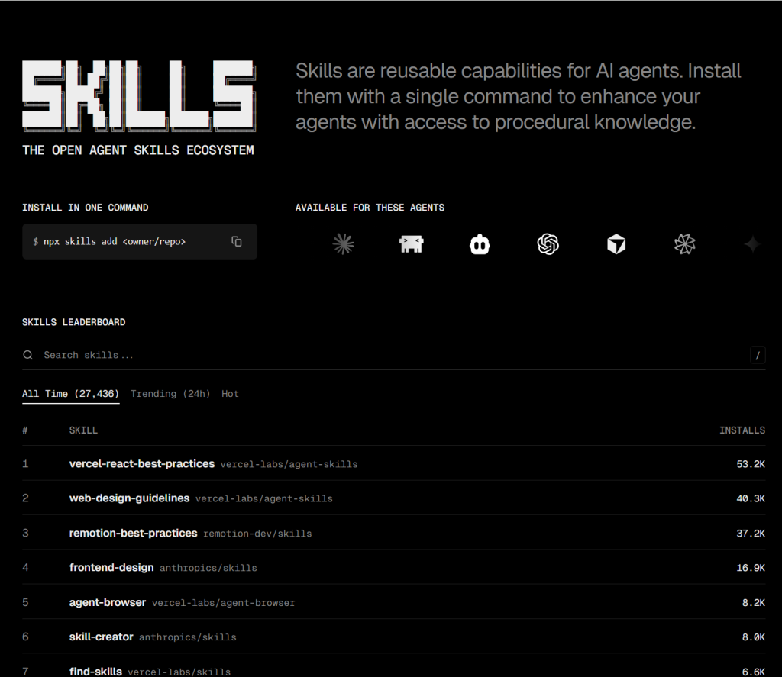Select the All Time tab
The height and width of the screenshot is (677, 782).
(70, 394)
